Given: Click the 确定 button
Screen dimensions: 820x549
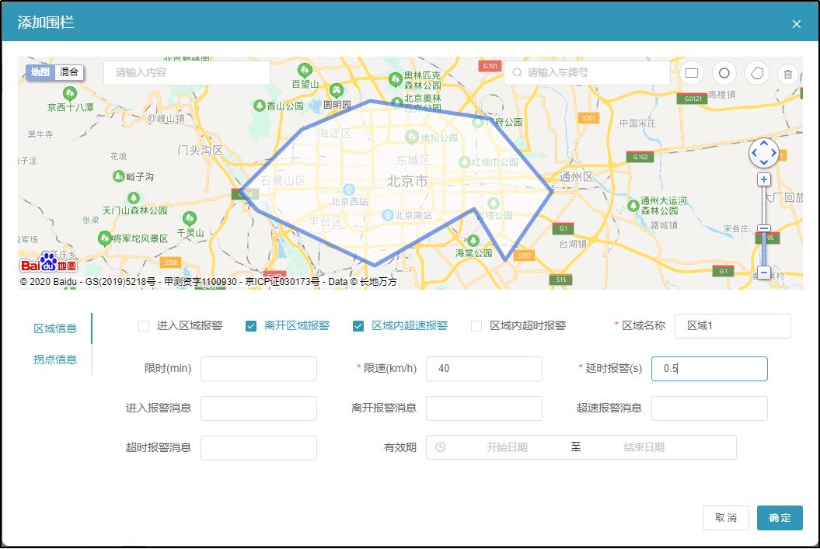Looking at the screenshot, I should coord(780,518).
